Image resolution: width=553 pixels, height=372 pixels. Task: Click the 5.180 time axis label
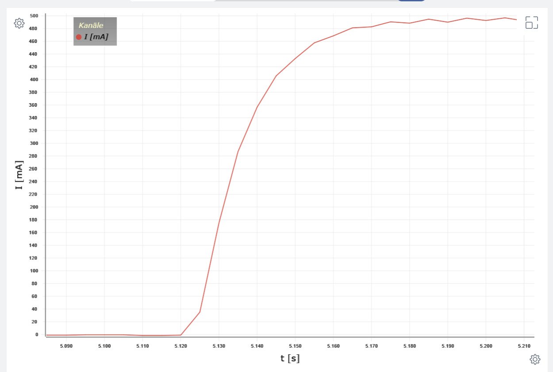[410, 345]
